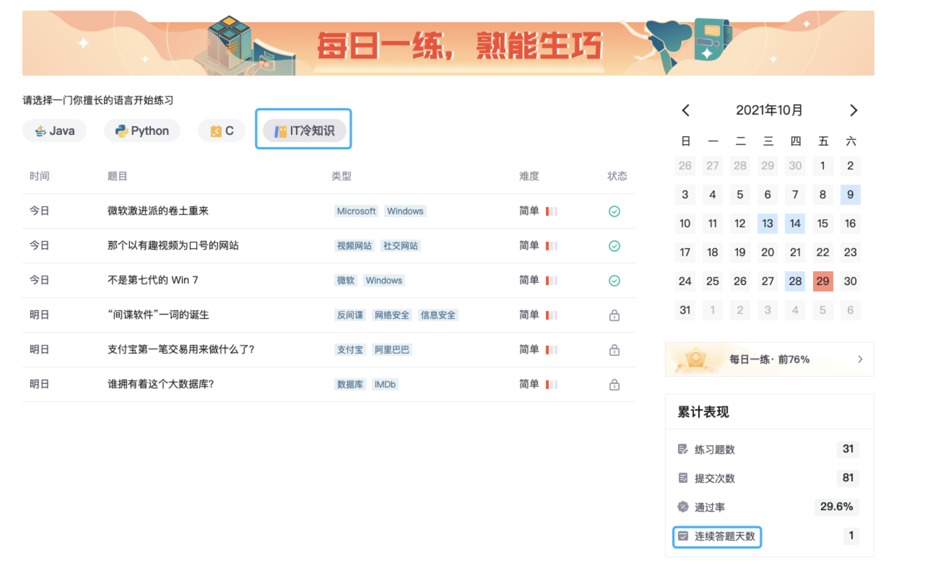Go to next month in calendar

(853, 110)
